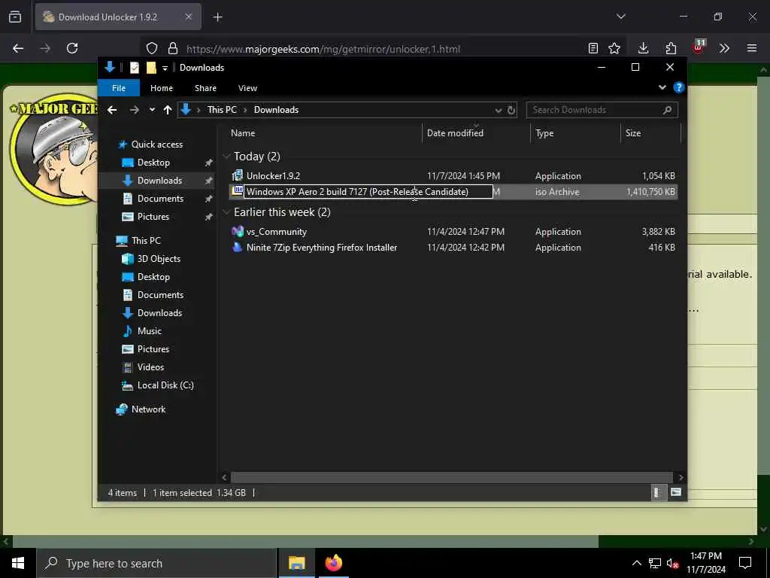Image resolution: width=770 pixels, height=578 pixels.
Task: Collapse the Today (2) group
Action: point(226,157)
